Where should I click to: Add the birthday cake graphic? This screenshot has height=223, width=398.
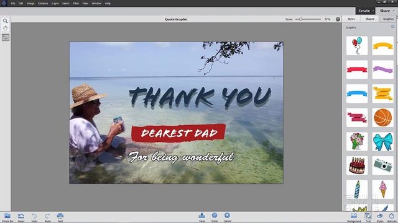(x=357, y=165)
